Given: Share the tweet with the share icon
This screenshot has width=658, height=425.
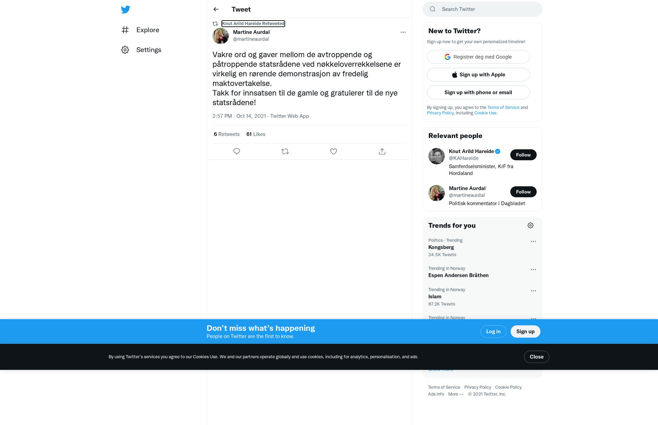Looking at the screenshot, I should [382, 151].
